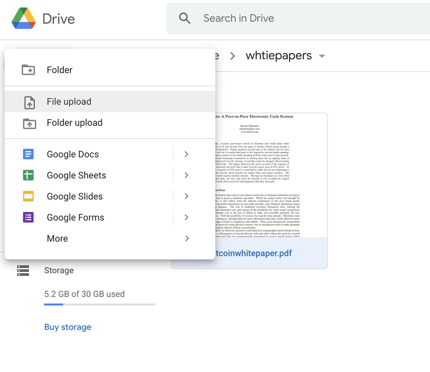Click the Storage icon in sidebar
The width and height of the screenshot is (430, 372).
click(23, 271)
